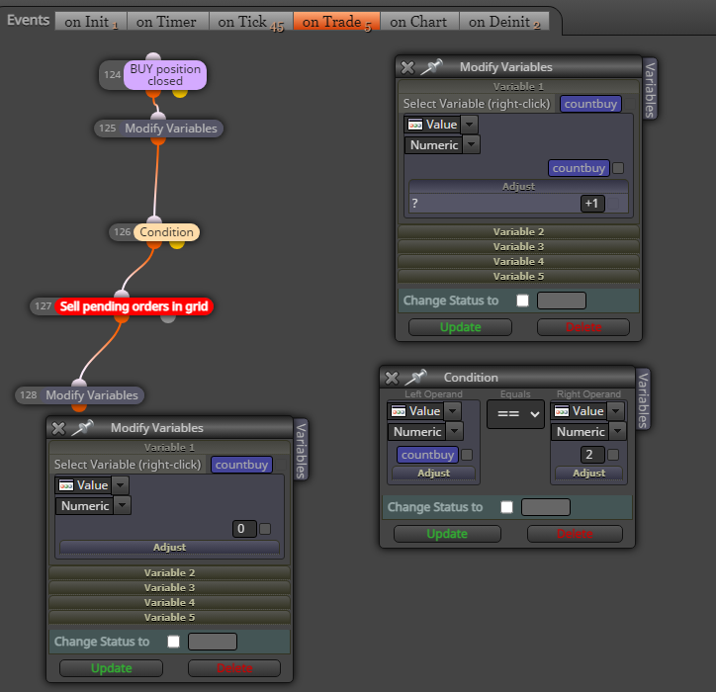Edit the +1 adjust value field
This screenshot has height=692, width=716.
(x=592, y=204)
